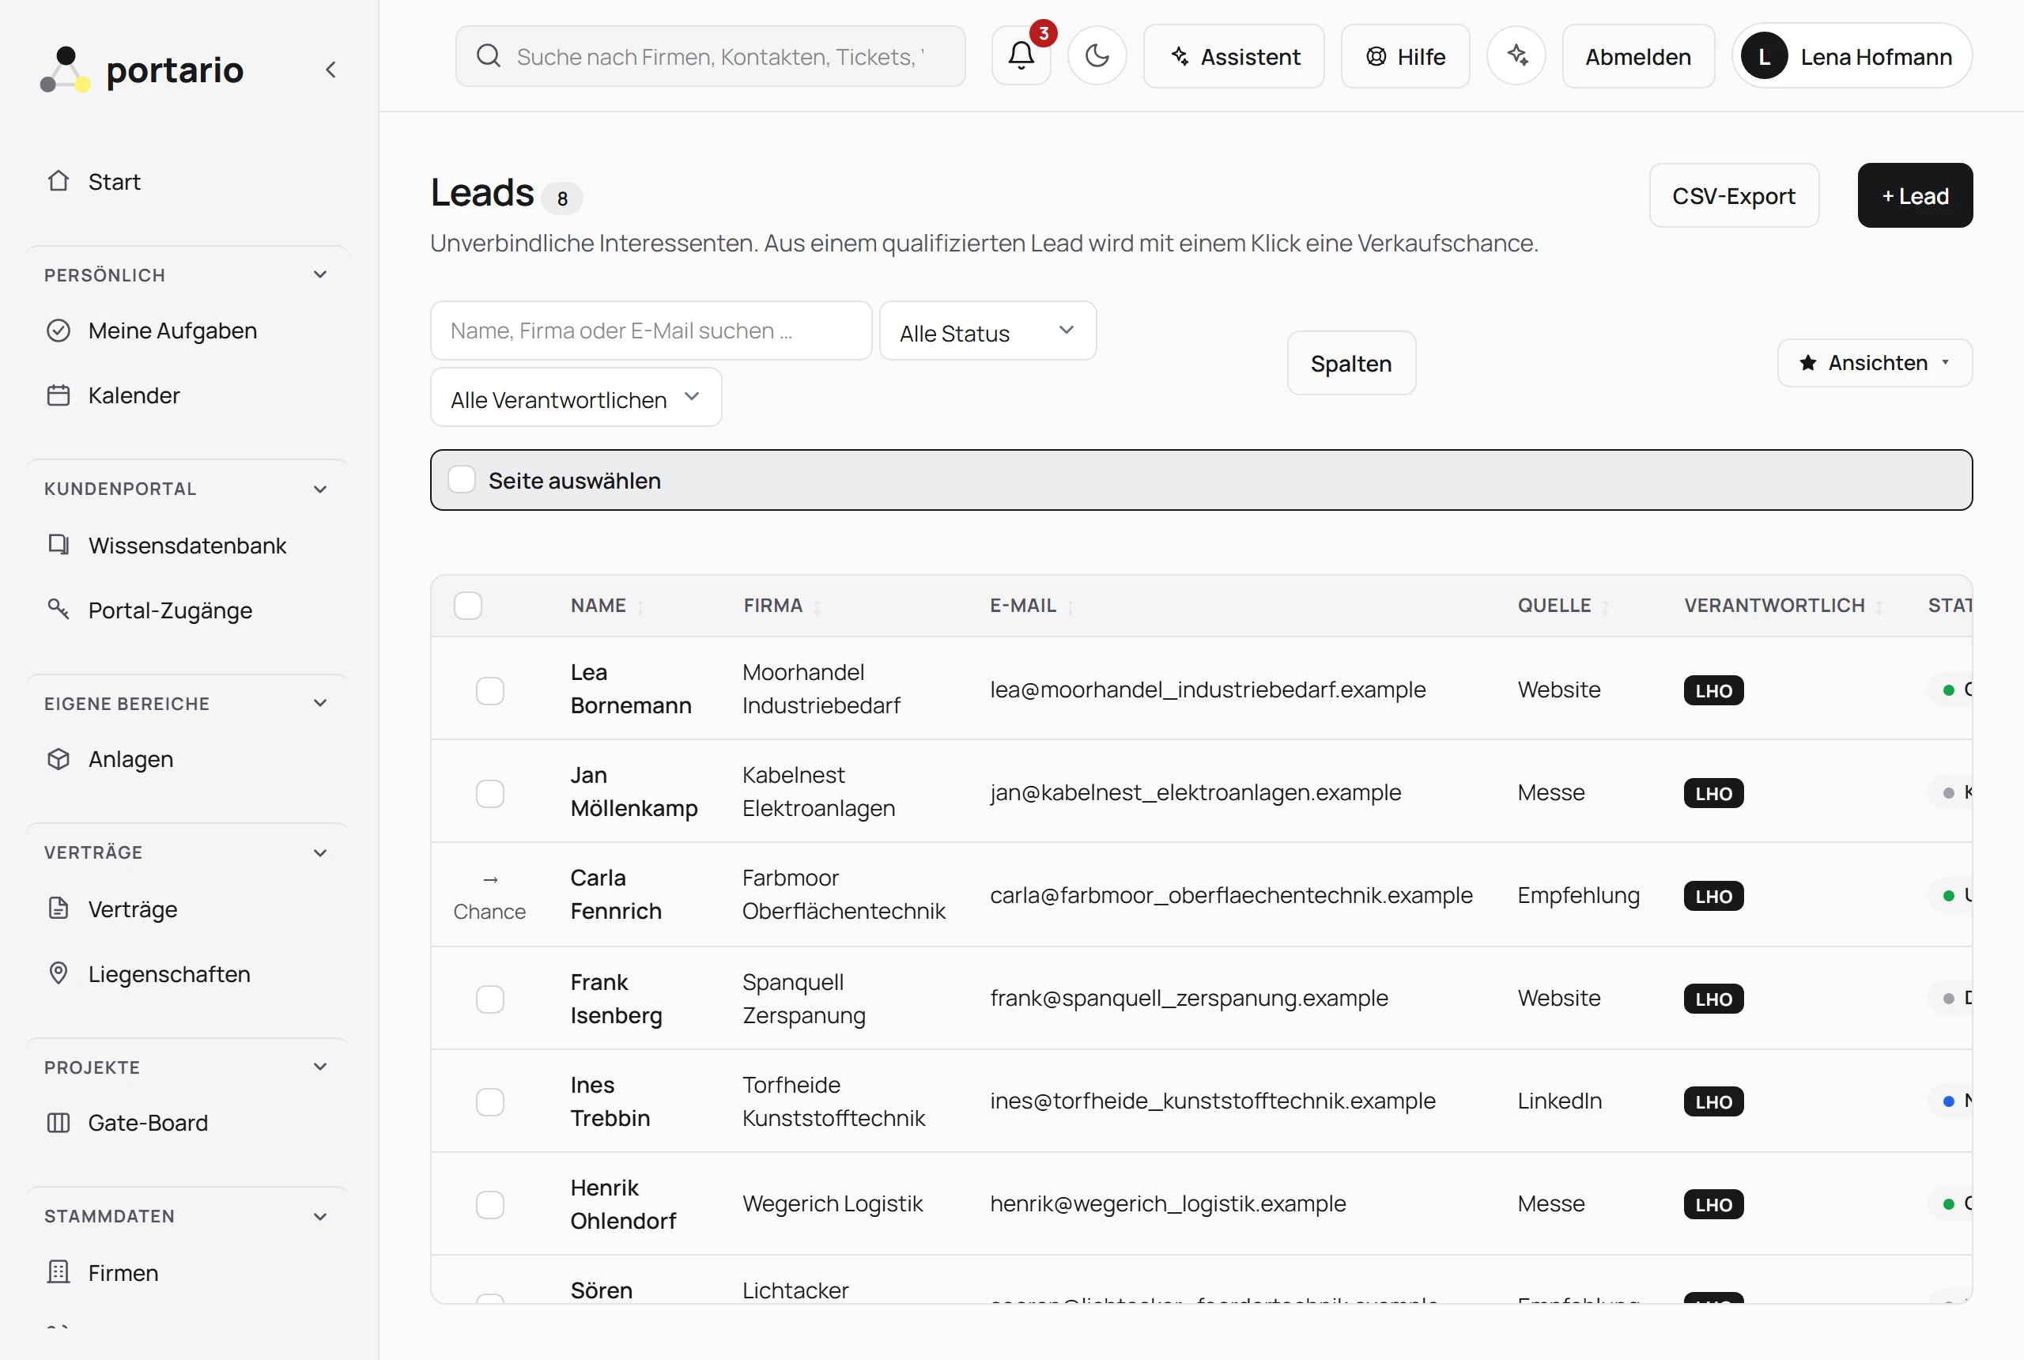Open the Assistent button
Viewport: 2024px width, 1360px height.
tap(1234, 56)
